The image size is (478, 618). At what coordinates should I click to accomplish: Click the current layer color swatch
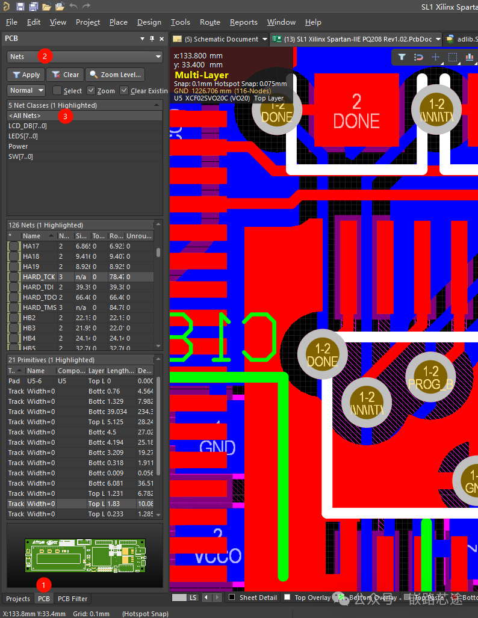[179, 598]
